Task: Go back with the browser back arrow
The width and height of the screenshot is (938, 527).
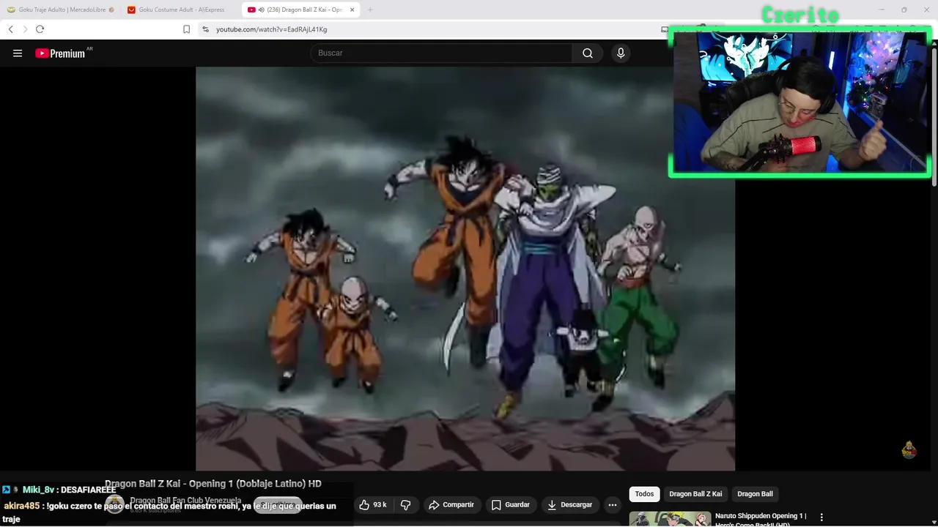Action: pyautogui.click(x=11, y=29)
